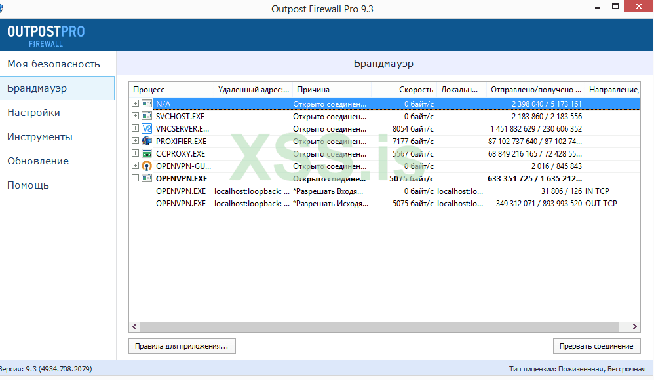Click '31 806 / 126' traffic value

(562, 191)
